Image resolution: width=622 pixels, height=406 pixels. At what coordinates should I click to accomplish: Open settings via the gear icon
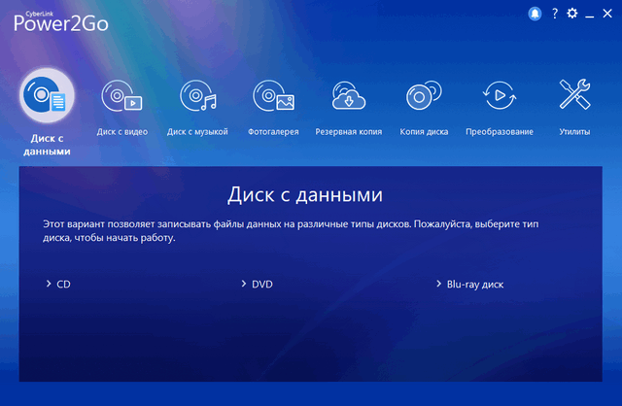(x=572, y=14)
